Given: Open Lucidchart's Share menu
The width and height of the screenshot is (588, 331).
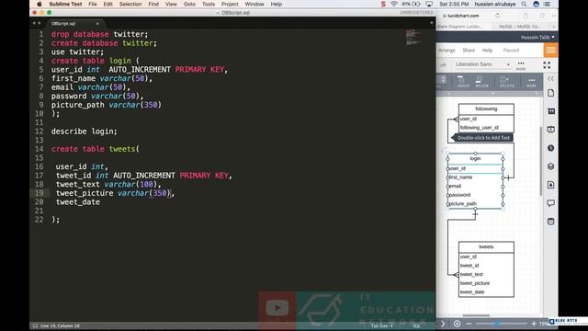Looking at the screenshot, I should 469,51.
